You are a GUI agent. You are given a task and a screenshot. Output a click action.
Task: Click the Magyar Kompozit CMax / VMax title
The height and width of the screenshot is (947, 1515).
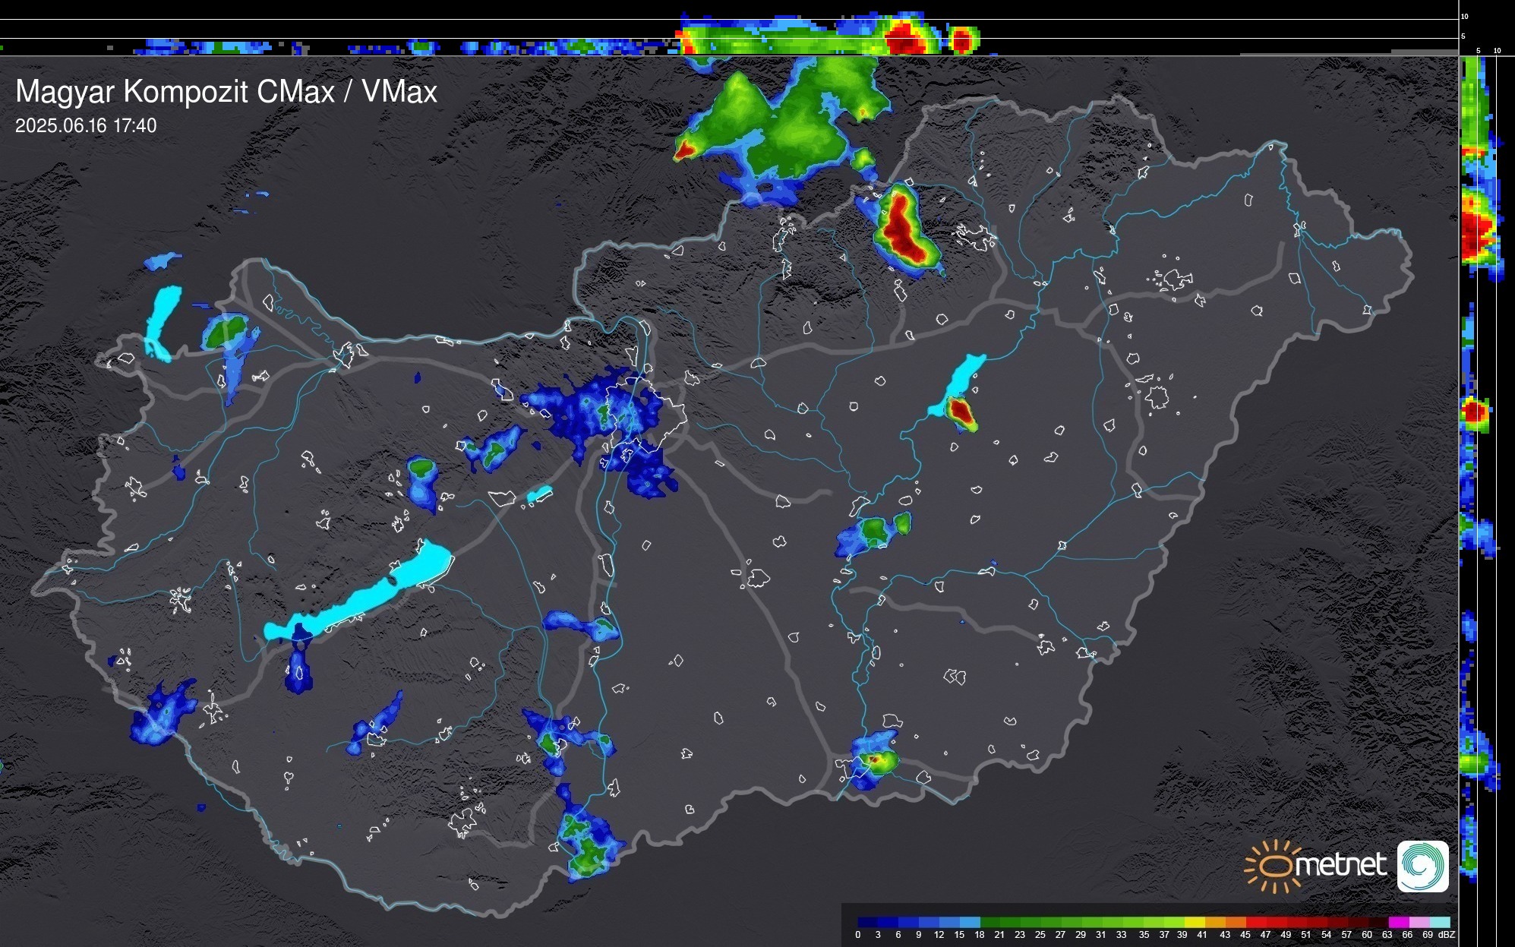tap(226, 92)
